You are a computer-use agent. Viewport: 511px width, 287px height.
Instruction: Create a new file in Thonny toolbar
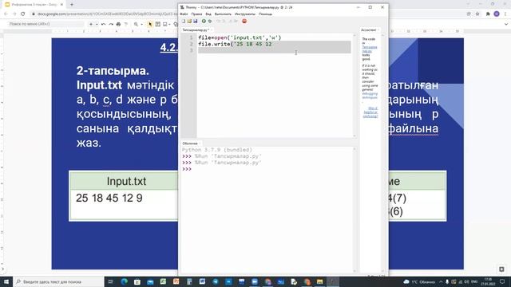click(x=184, y=22)
